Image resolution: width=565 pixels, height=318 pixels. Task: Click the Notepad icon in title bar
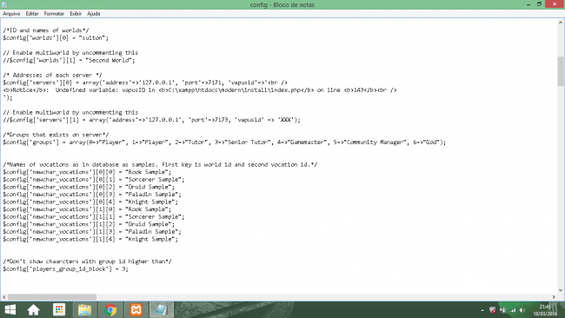pyautogui.click(x=4, y=4)
